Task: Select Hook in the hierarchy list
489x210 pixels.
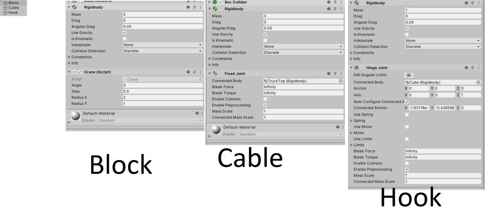Action: pyautogui.click(x=14, y=13)
